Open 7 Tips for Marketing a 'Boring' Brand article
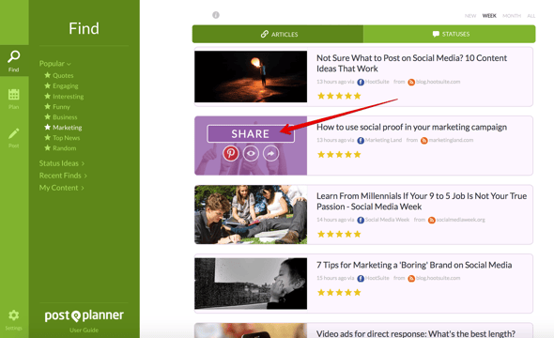The width and height of the screenshot is (554, 338). (x=414, y=265)
